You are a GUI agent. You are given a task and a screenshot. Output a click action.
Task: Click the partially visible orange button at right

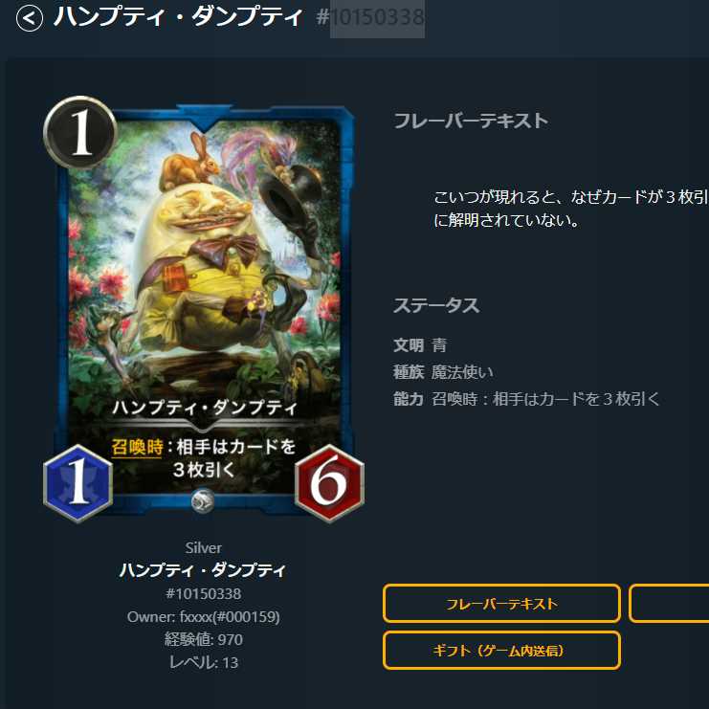[x=669, y=604]
